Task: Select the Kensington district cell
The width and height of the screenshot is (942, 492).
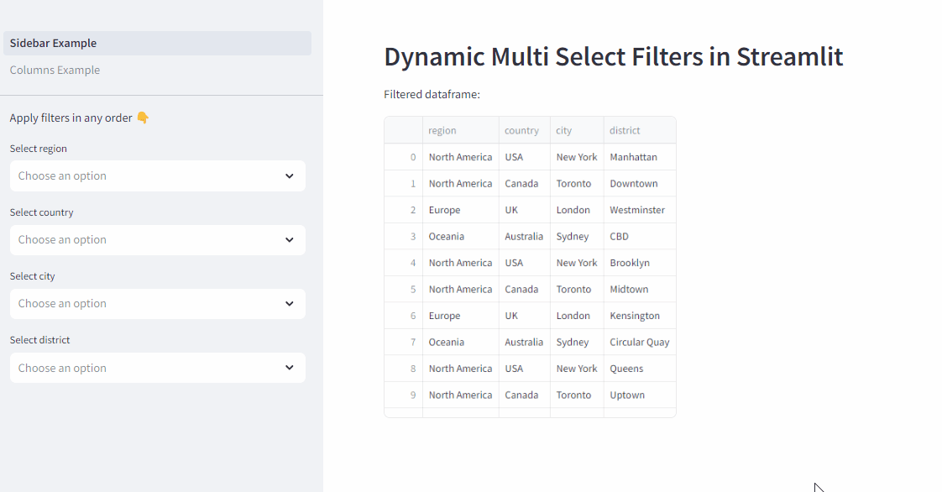Action: coord(640,316)
